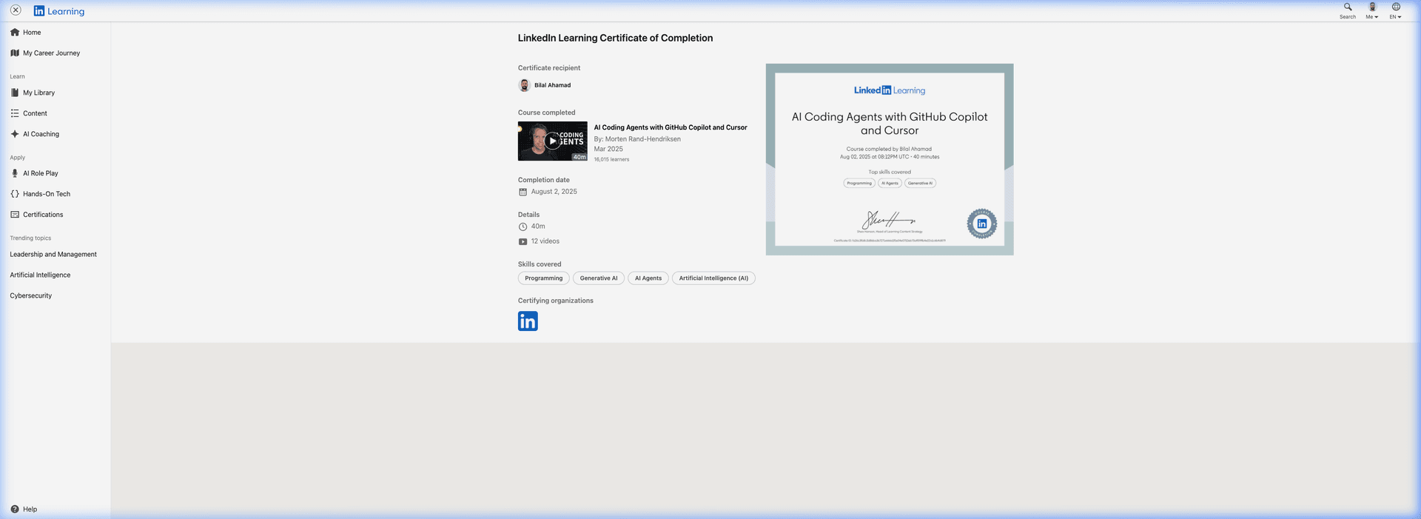Click the certificate preview image
Image resolution: width=1421 pixels, height=519 pixels.
point(889,159)
